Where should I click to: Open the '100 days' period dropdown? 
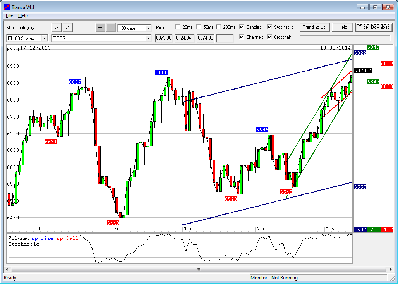(148, 28)
